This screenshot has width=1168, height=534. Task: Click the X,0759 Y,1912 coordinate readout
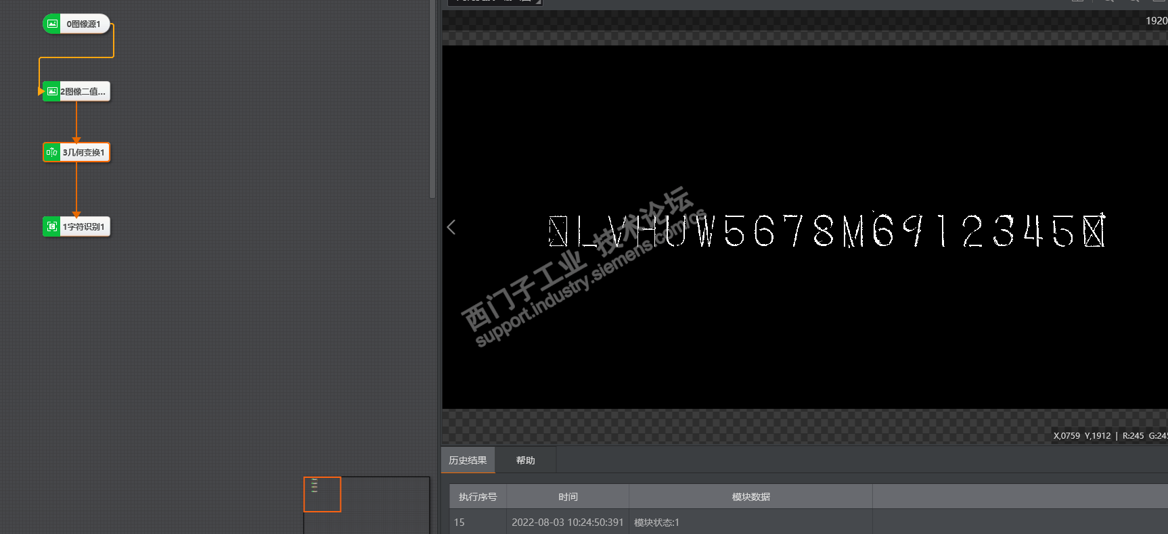(x=1082, y=436)
